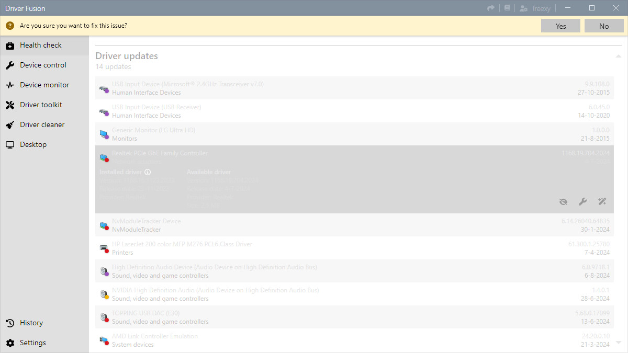Click the Realtek network adapter icon
Image resolution: width=628 pixels, height=353 pixels.
104,157
